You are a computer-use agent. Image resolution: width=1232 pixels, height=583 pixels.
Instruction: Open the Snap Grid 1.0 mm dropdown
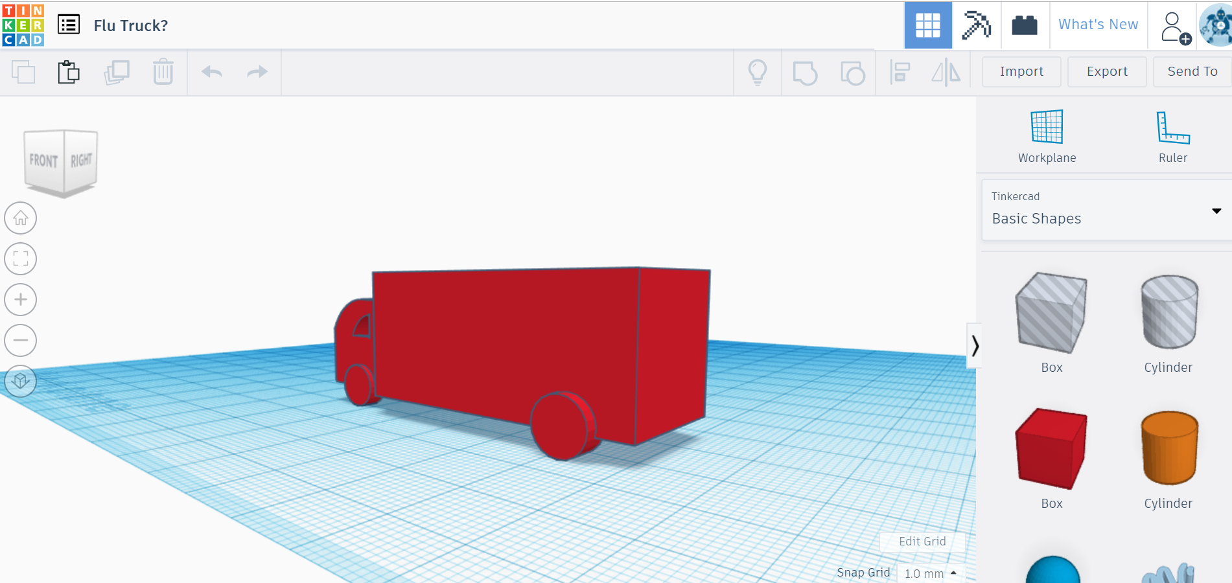pos(931,573)
